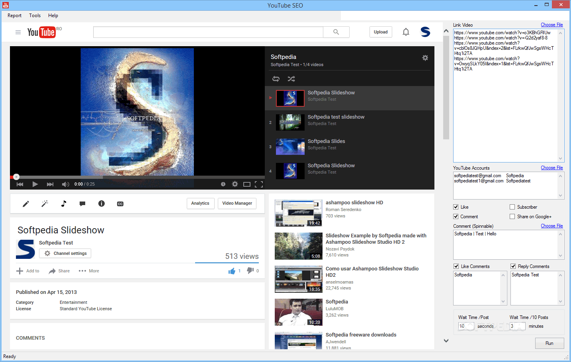This screenshot has width=571, height=362.
Task: Open the Tools menu
Action: (35, 16)
